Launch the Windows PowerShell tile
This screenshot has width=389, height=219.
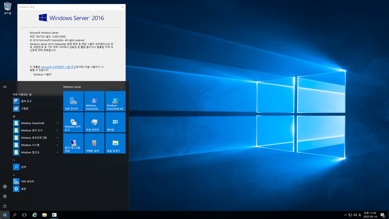(x=94, y=101)
